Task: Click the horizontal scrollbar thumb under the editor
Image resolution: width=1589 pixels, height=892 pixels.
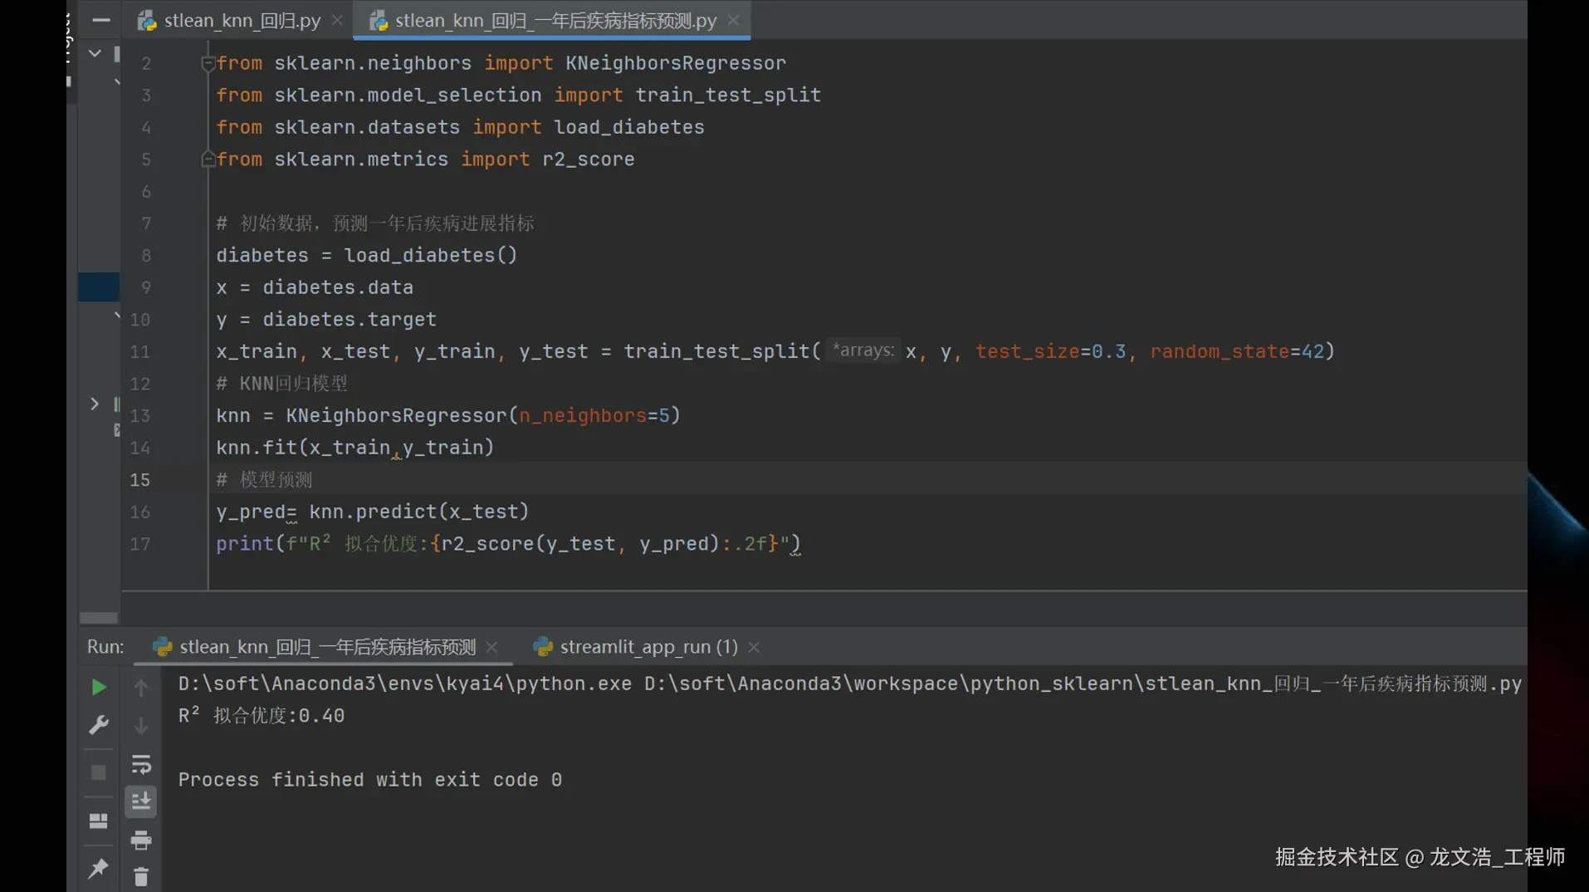Action: (99, 618)
